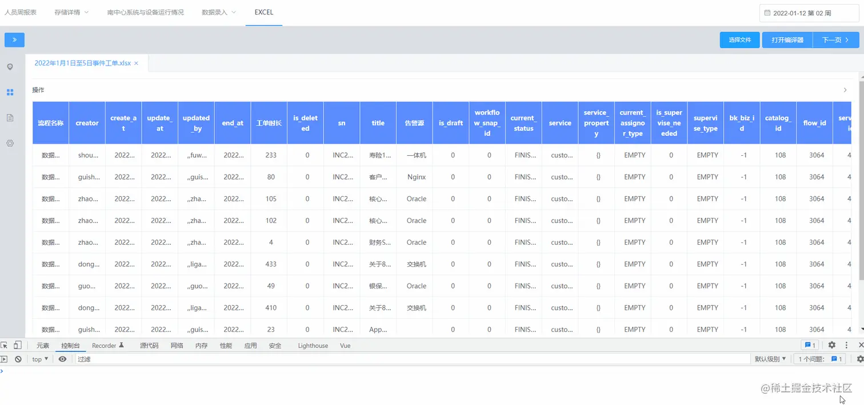864x405 pixels.
Task: Click the console 过滤 filter field
Action: pos(413,359)
